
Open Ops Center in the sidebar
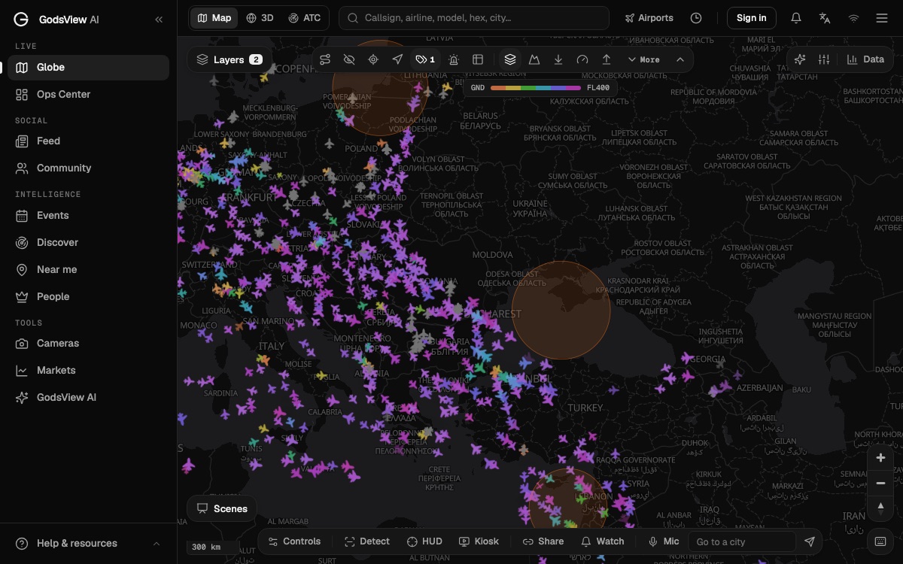pyautogui.click(x=88, y=94)
